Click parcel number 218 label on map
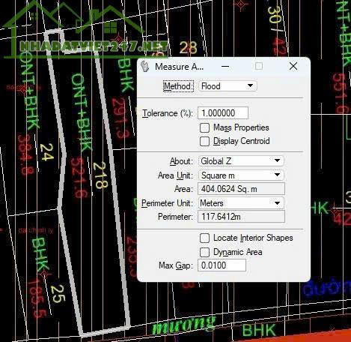This screenshot has height=342, width=351. 100,175
